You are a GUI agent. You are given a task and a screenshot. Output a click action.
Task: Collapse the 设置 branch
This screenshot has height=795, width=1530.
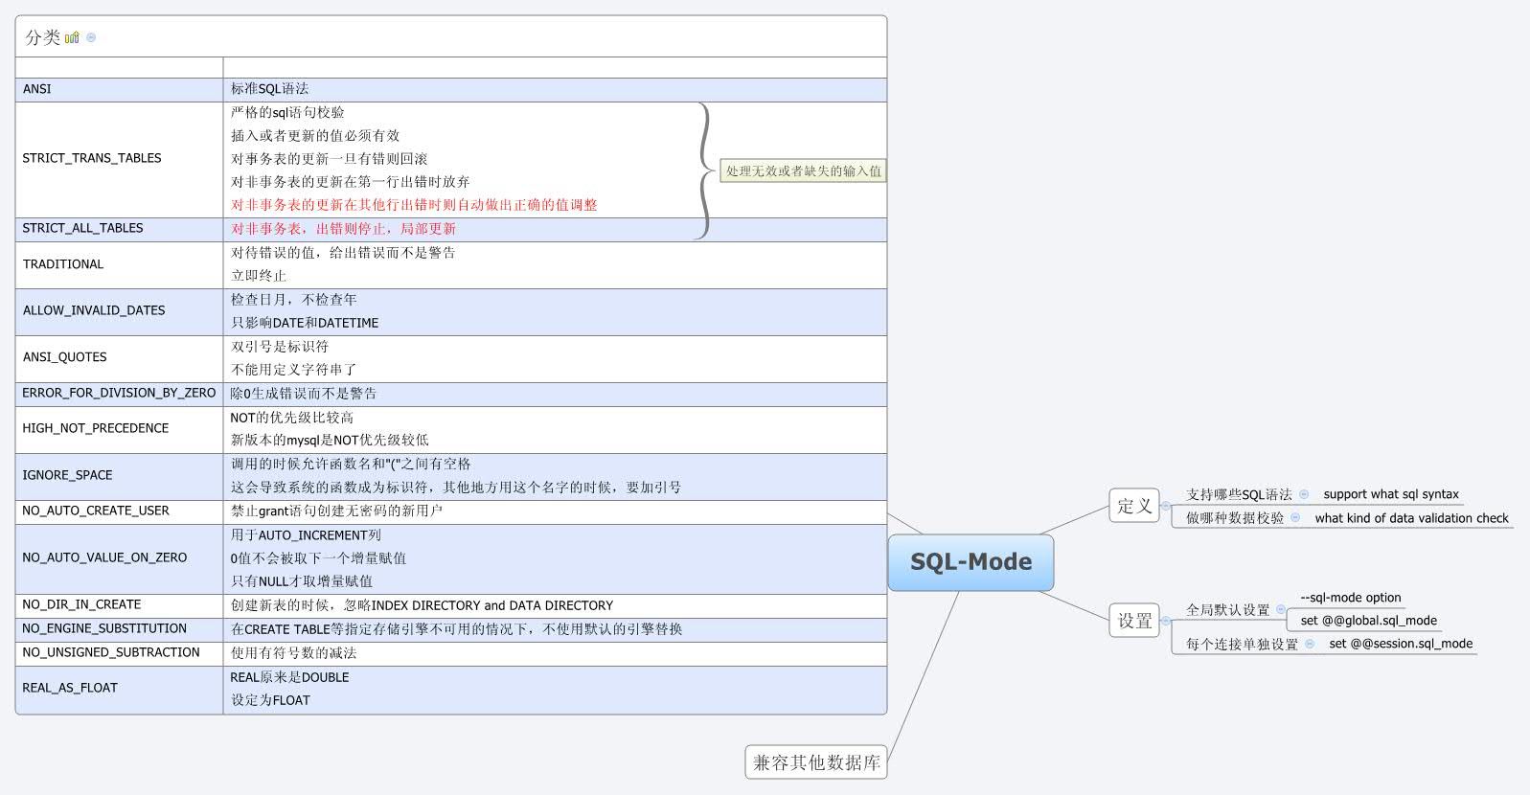pos(1166,621)
